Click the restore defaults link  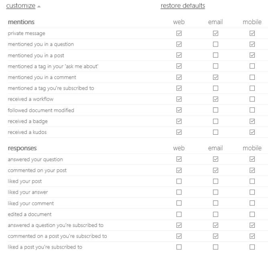[183, 6]
